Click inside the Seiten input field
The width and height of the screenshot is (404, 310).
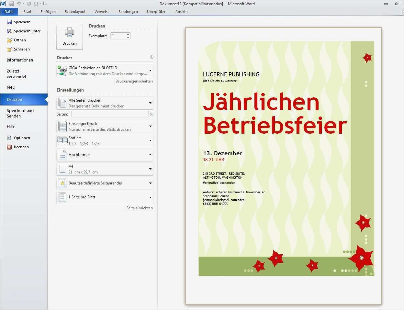coord(109,114)
